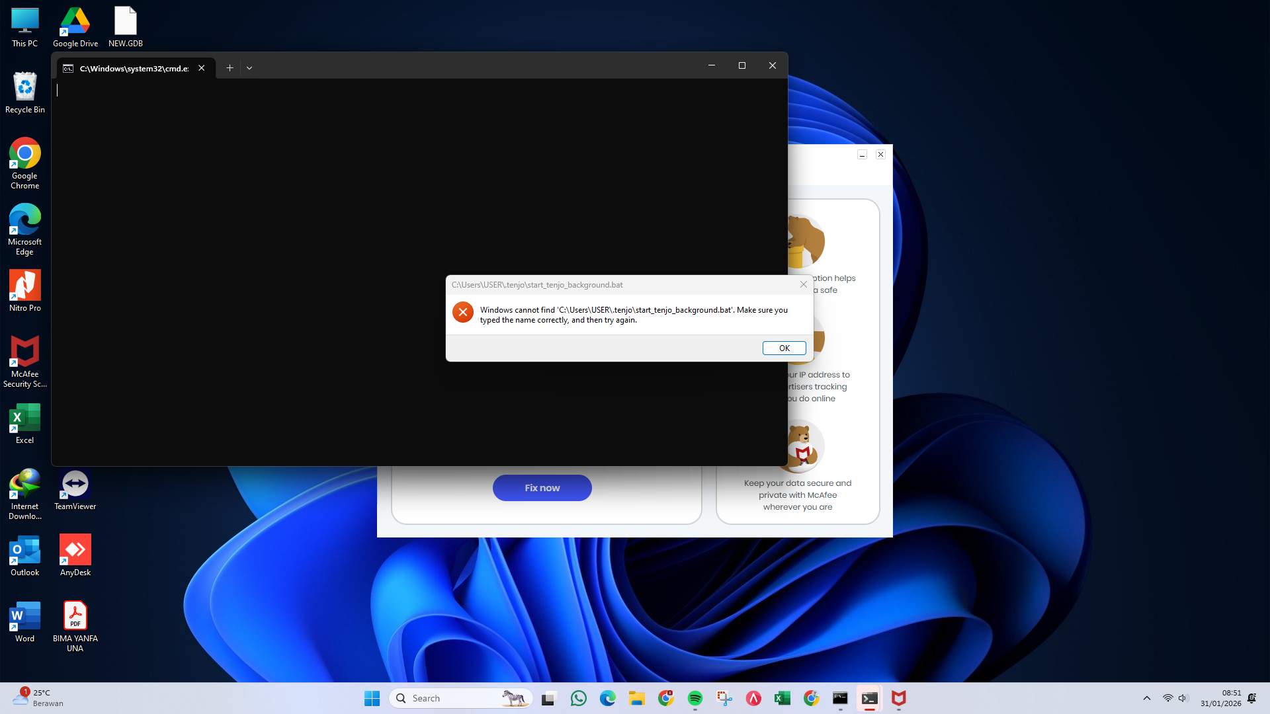The width and height of the screenshot is (1270, 714).
Task: Launch Excel from the taskbar
Action: pos(783,699)
